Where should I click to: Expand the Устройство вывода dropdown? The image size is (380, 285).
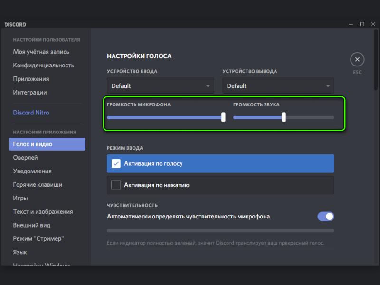[x=278, y=86]
